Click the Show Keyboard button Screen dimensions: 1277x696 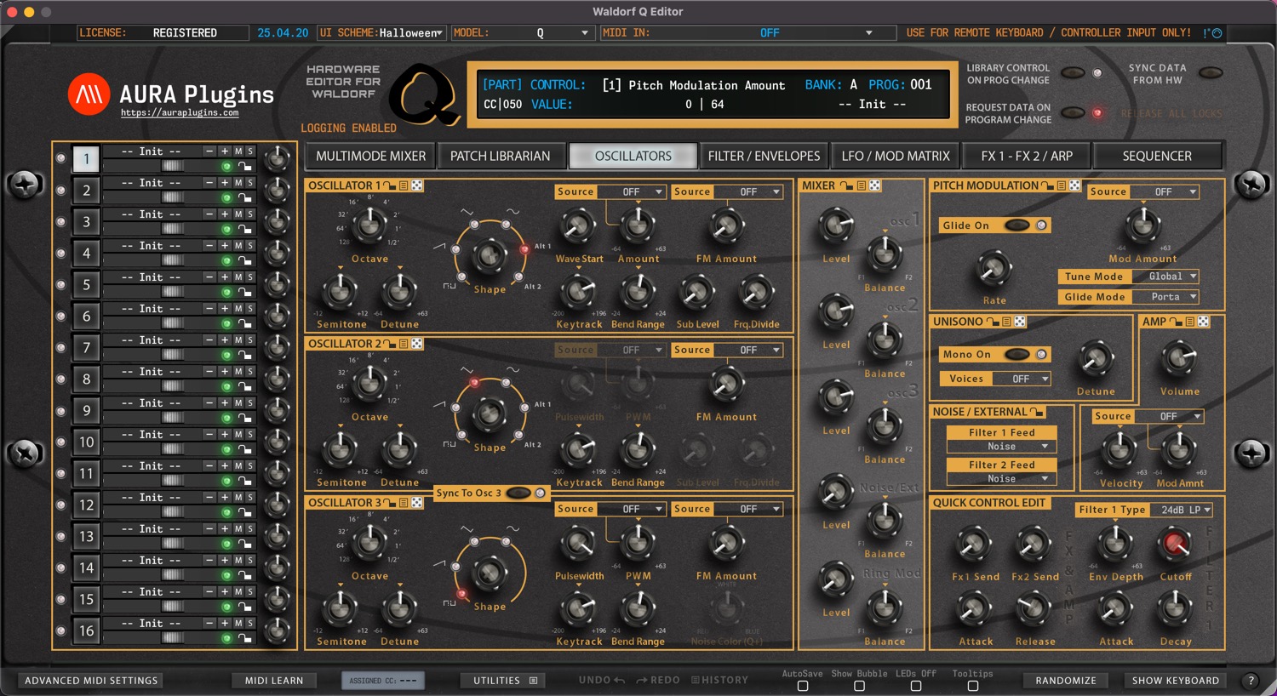pyautogui.click(x=1176, y=681)
